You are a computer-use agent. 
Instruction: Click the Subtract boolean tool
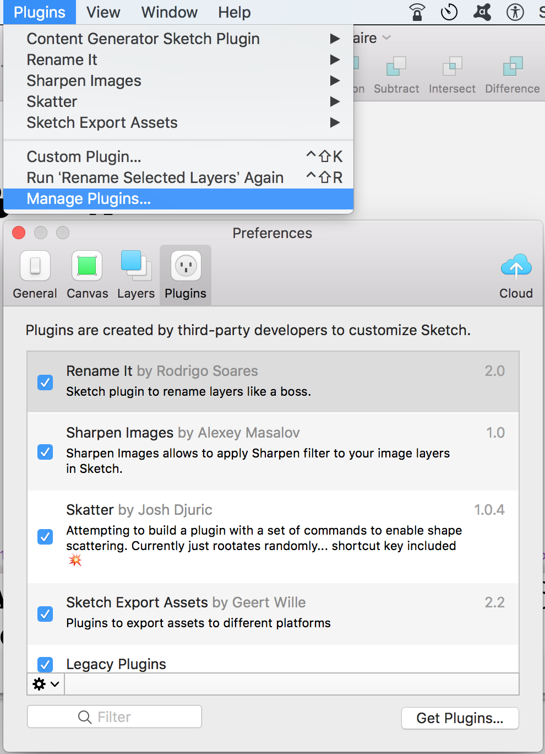(x=396, y=75)
